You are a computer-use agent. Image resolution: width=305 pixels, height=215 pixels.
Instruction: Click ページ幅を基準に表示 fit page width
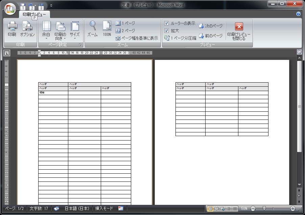click(x=137, y=38)
